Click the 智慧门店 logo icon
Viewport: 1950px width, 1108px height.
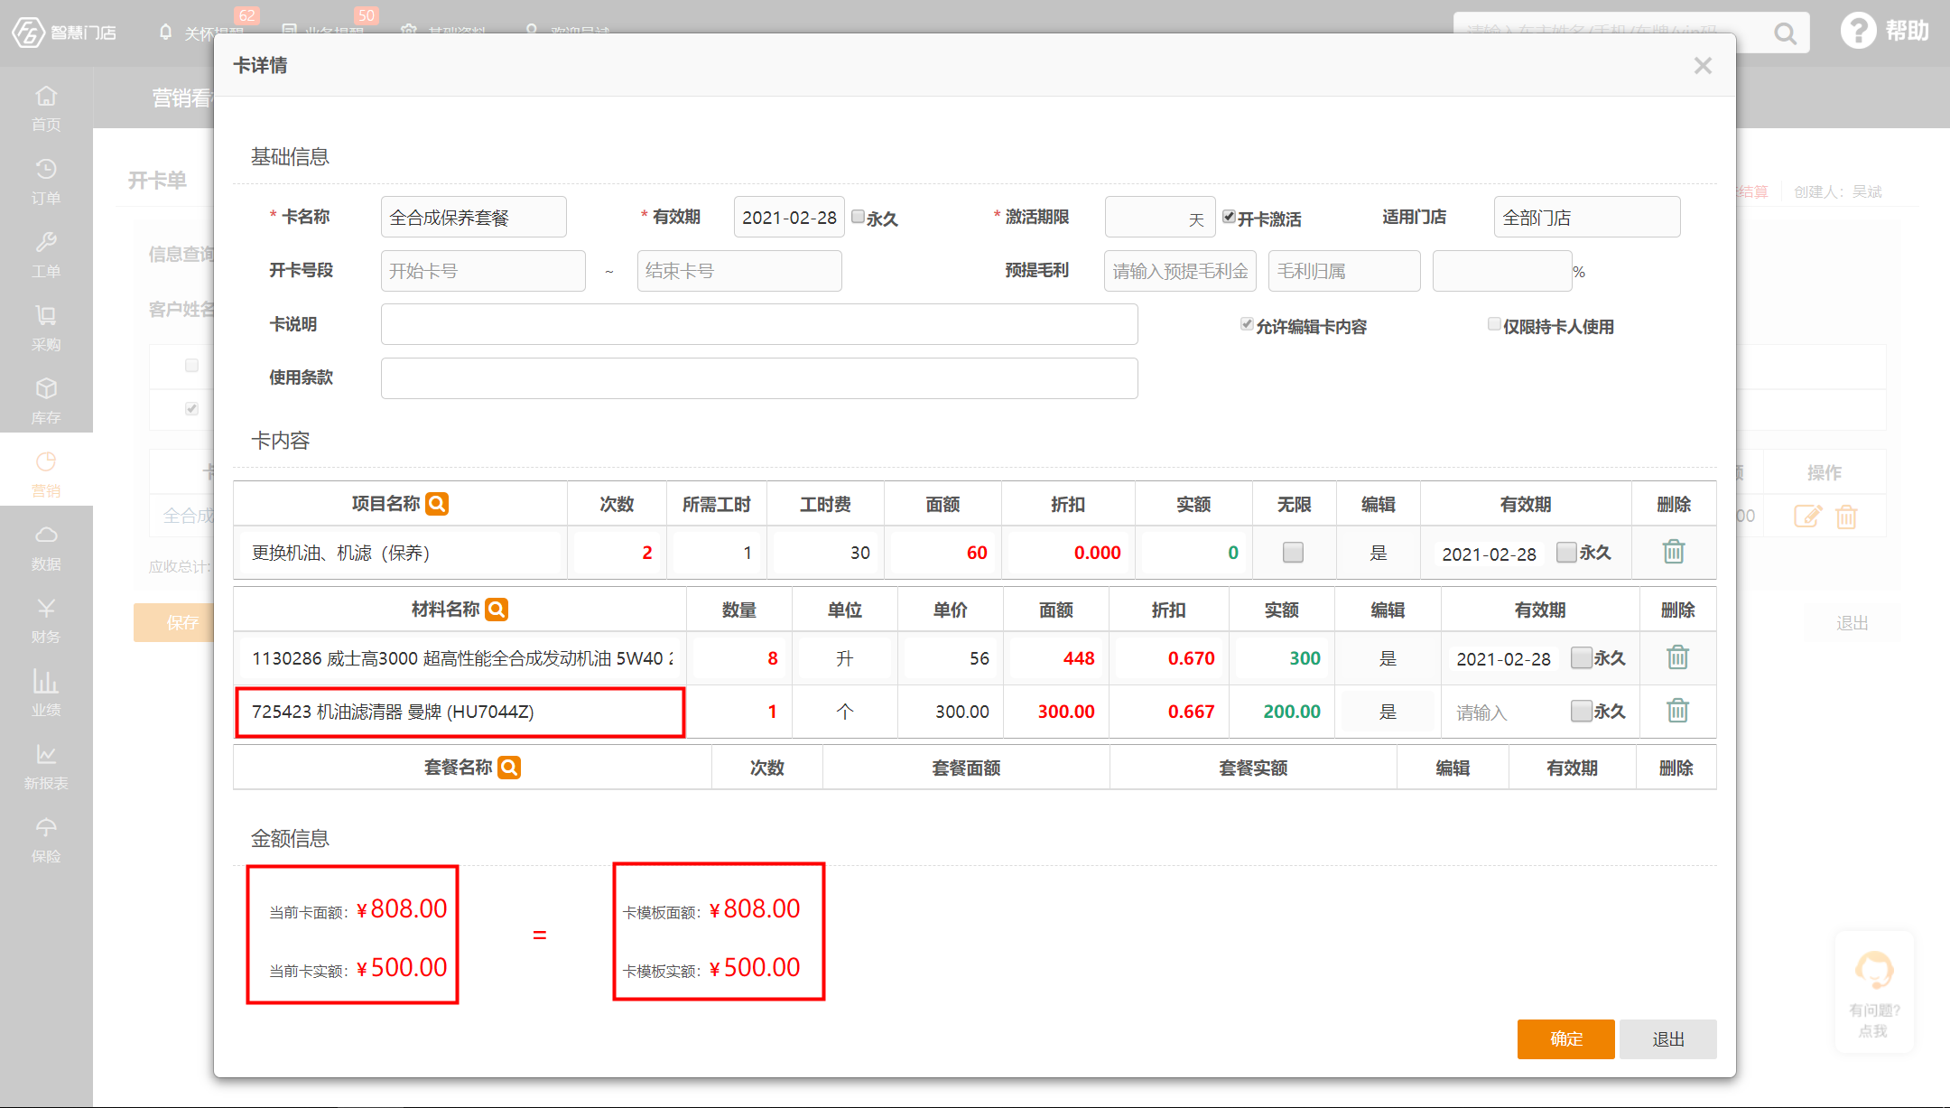click(x=28, y=33)
